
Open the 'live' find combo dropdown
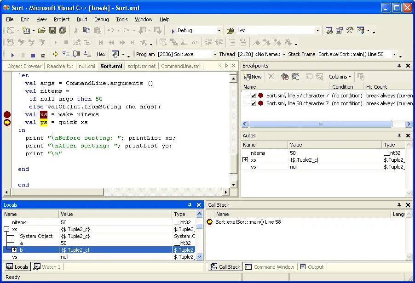[x=317, y=30]
